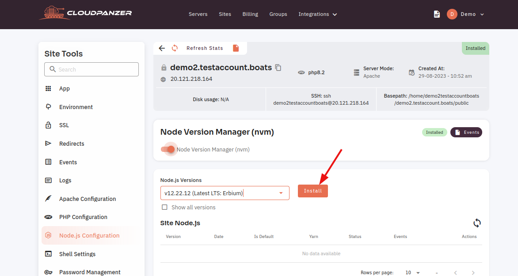Open the Rows per page dropdown
518x276 pixels.
click(x=413, y=273)
